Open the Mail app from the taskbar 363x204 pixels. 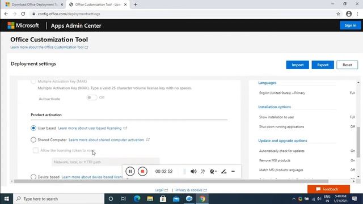(x=176, y=199)
